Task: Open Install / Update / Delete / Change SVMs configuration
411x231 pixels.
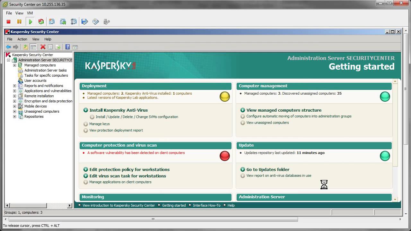Action: point(137,117)
